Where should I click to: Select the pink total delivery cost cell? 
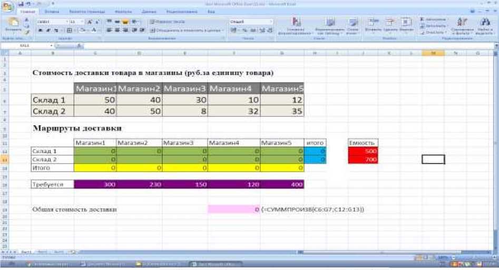click(x=233, y=209)
